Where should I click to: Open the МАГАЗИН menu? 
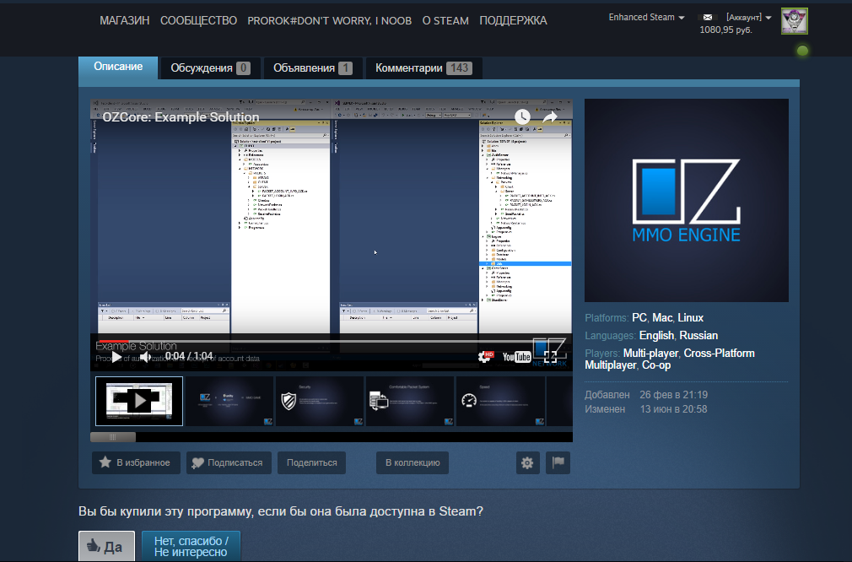click(x=125, y=20)
